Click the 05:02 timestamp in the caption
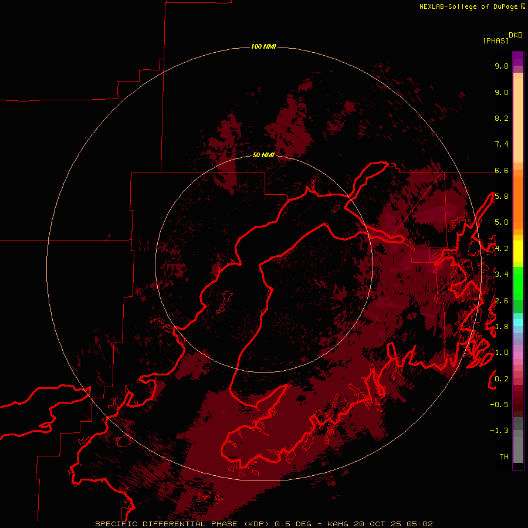 click(x=419, y=524)
